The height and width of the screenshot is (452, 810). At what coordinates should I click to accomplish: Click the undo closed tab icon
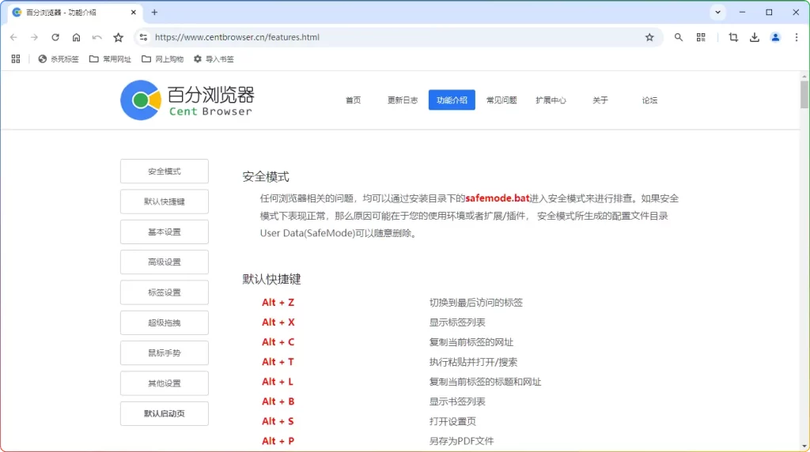[97, 37]
